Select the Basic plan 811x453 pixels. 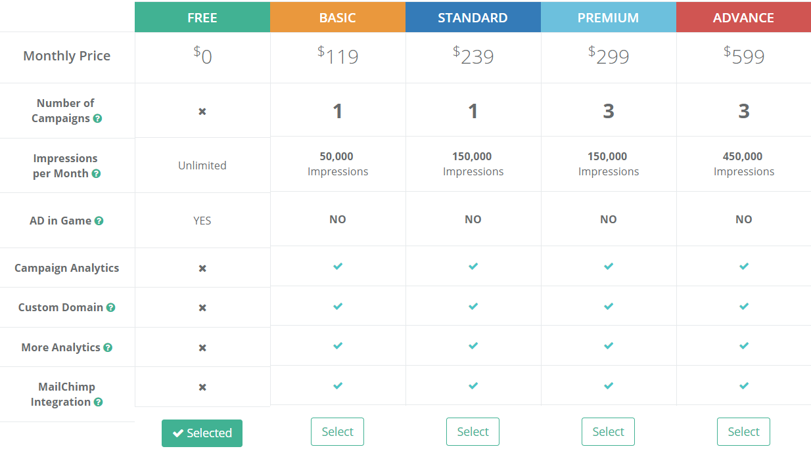pos(337,432)
